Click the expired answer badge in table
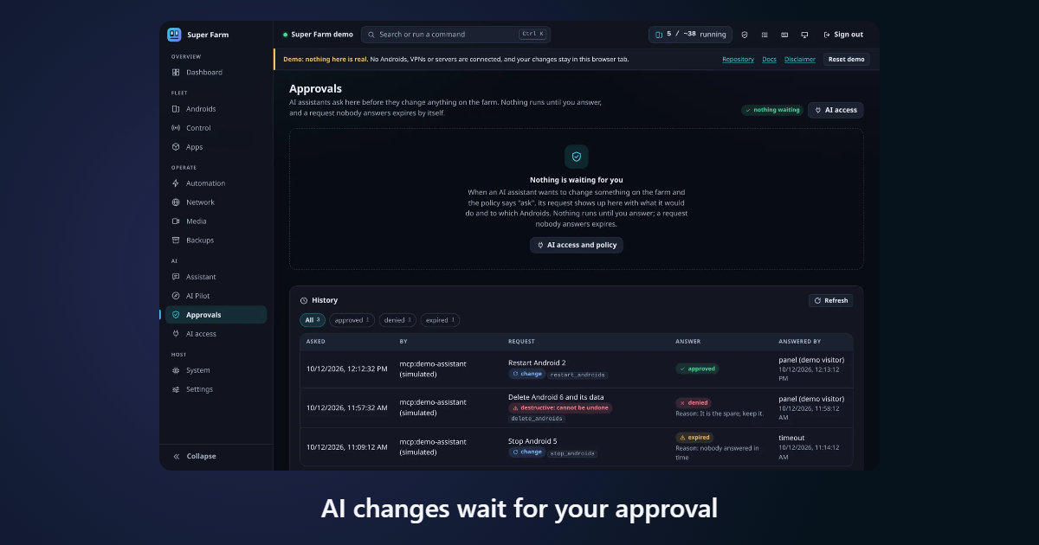The image size is (1039, 545). 694,437
